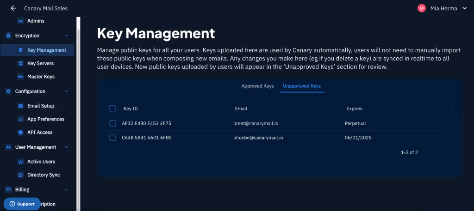
Task: Click the Perpetual expiry value
Action: tap(355, 123)
